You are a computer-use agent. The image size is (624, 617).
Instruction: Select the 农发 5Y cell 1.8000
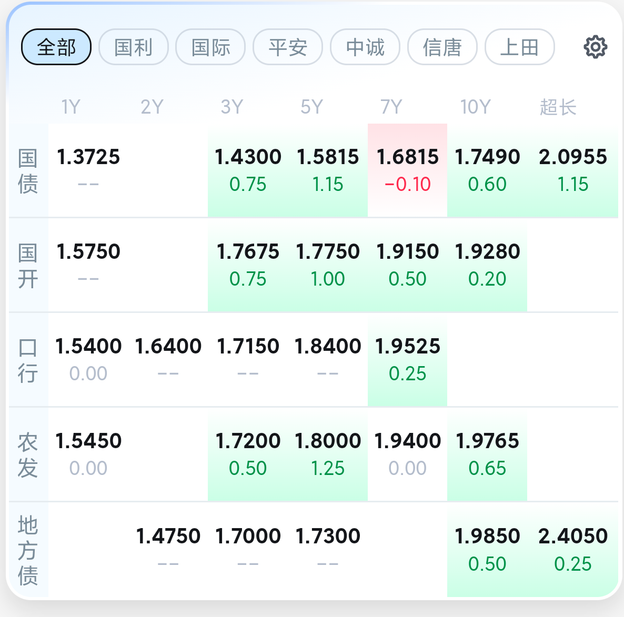[328, 441]
